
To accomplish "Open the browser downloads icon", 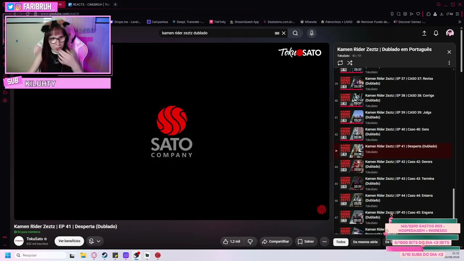I will [442, 14].
